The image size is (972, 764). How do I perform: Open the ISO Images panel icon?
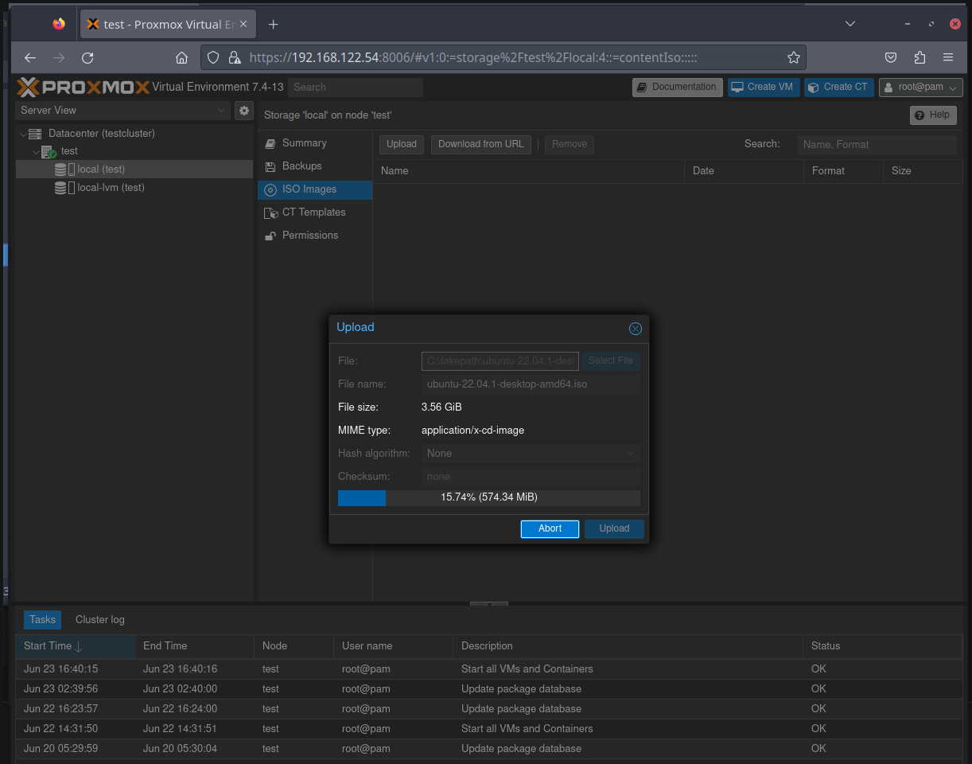270,189
